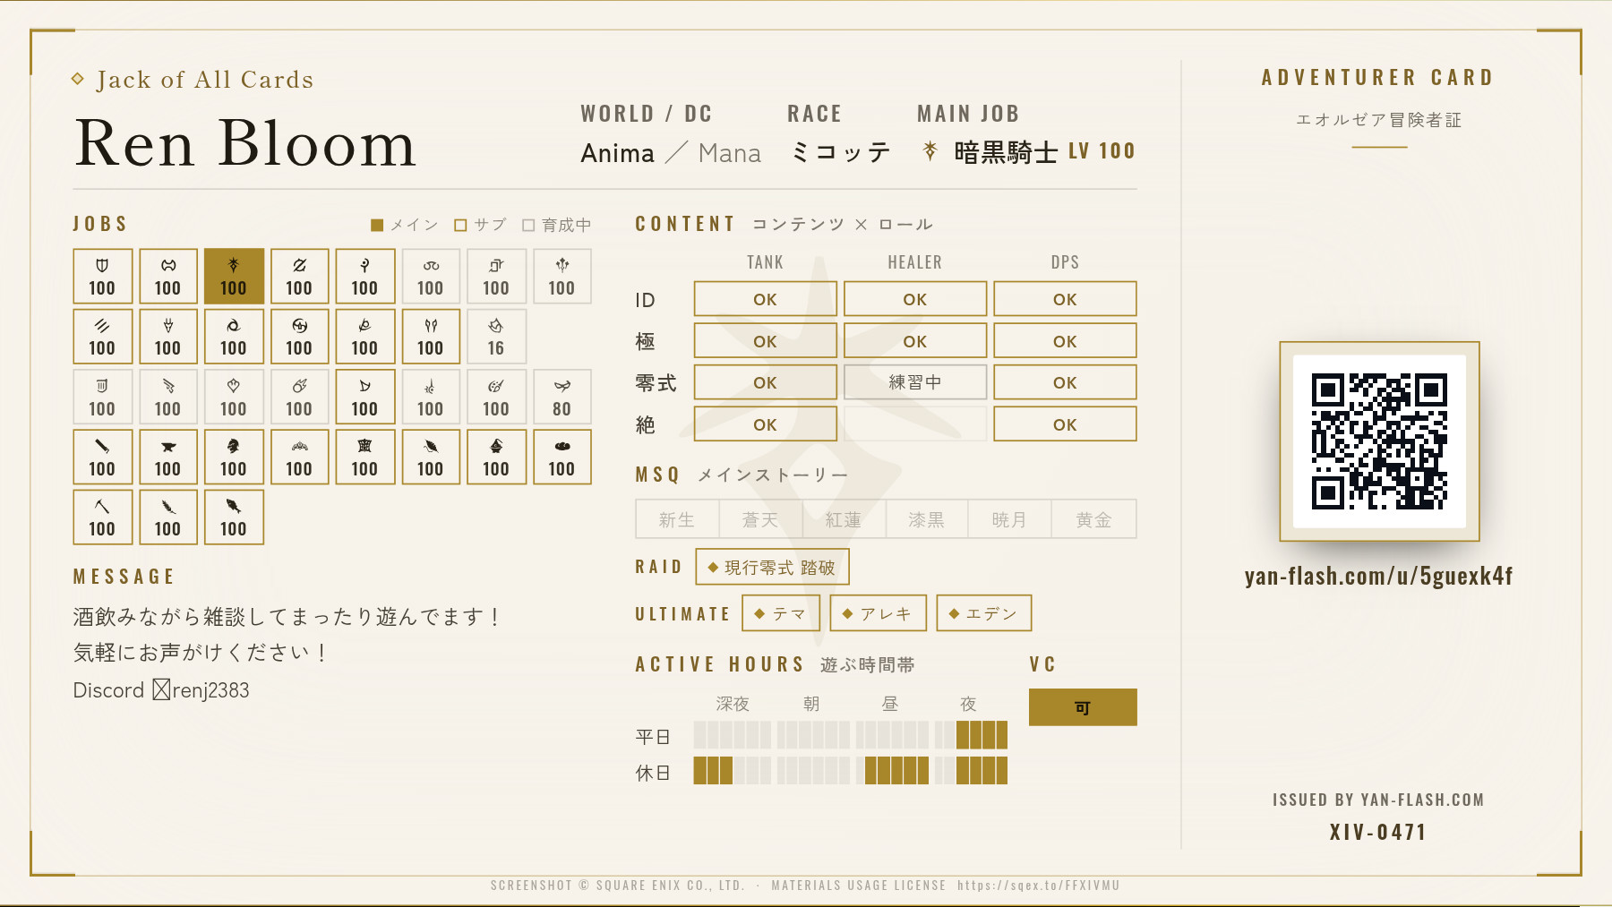Select the Samurai job tile

299,336
